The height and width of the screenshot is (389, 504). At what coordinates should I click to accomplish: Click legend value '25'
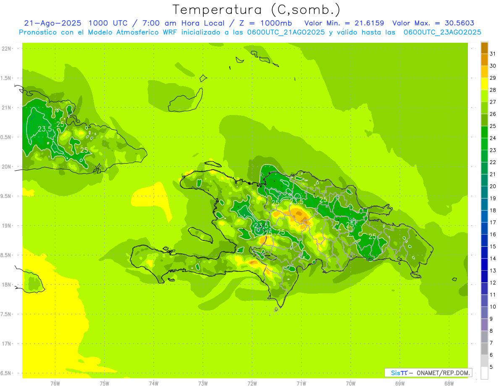tap(493, 126)
